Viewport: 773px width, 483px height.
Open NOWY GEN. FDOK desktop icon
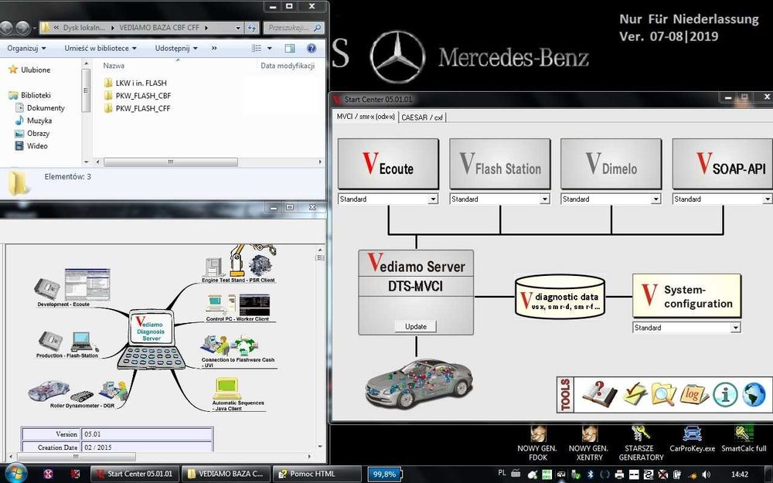click(x=537, y=443)
